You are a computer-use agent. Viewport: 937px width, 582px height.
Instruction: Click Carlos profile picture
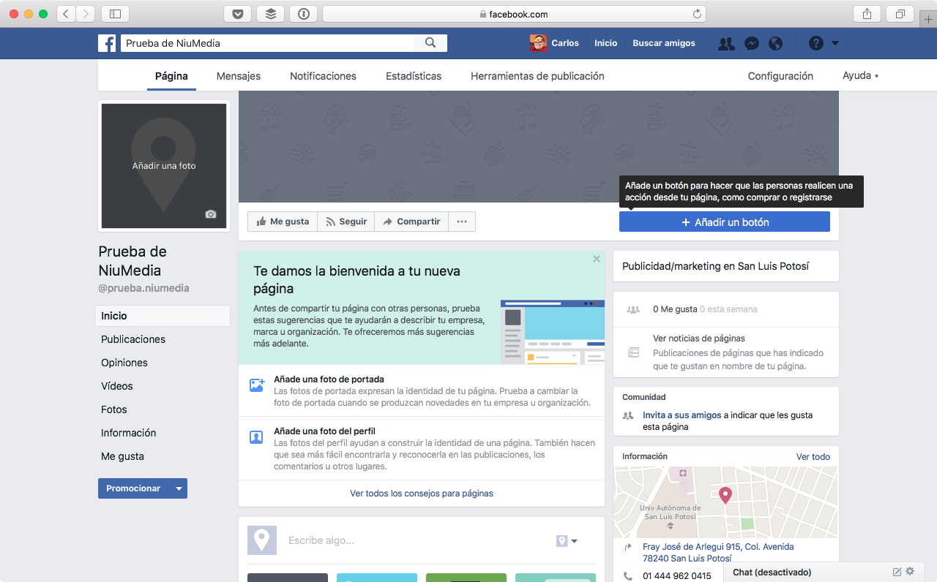coord(538,43)
